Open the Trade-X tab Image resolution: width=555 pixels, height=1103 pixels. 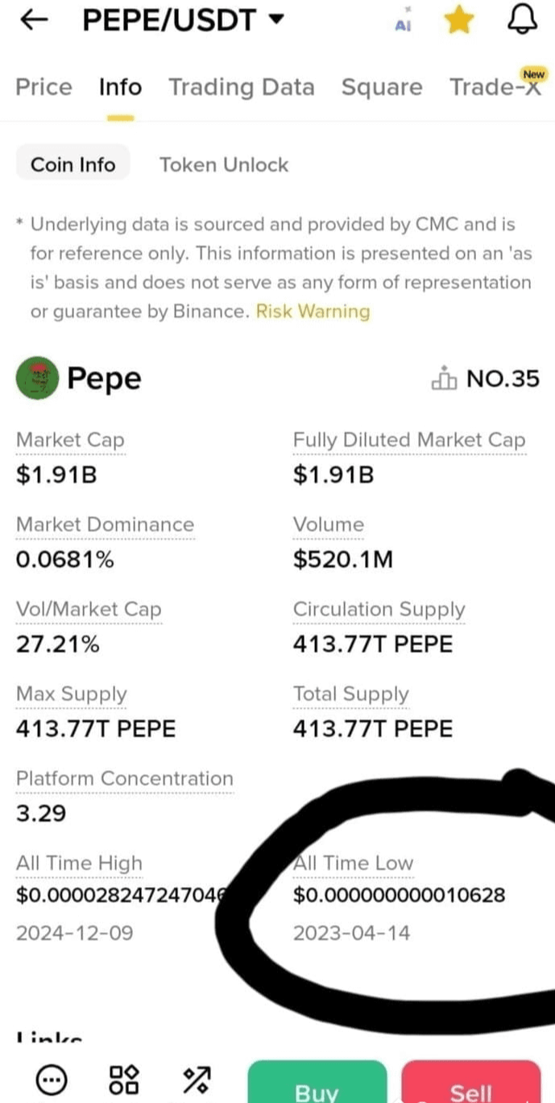click(495, 87)
